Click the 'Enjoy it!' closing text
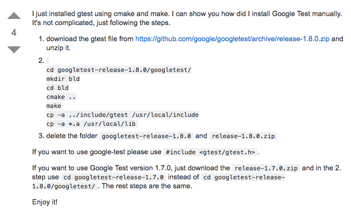Screen dimensions: 351x211 pyautogui.click(x=45, y=202)
